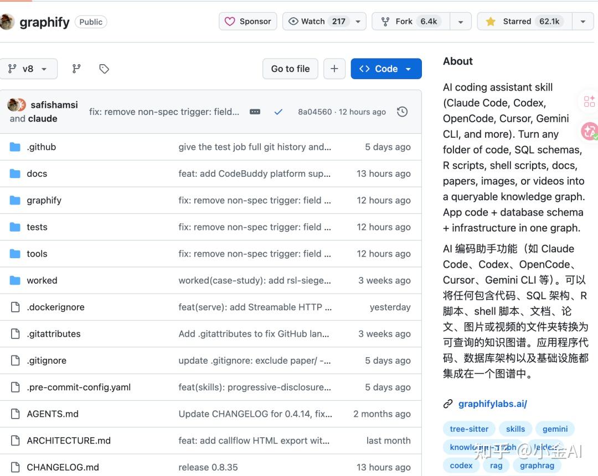The image size is (598, 476).
Task: Open the tests folder
Action: coord(37,227)
